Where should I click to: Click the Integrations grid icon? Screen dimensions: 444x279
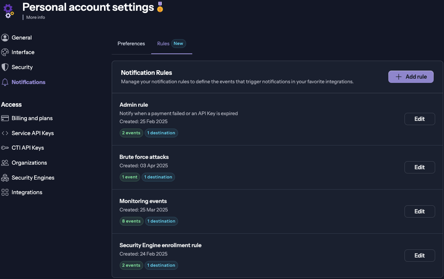pos(5,192)
